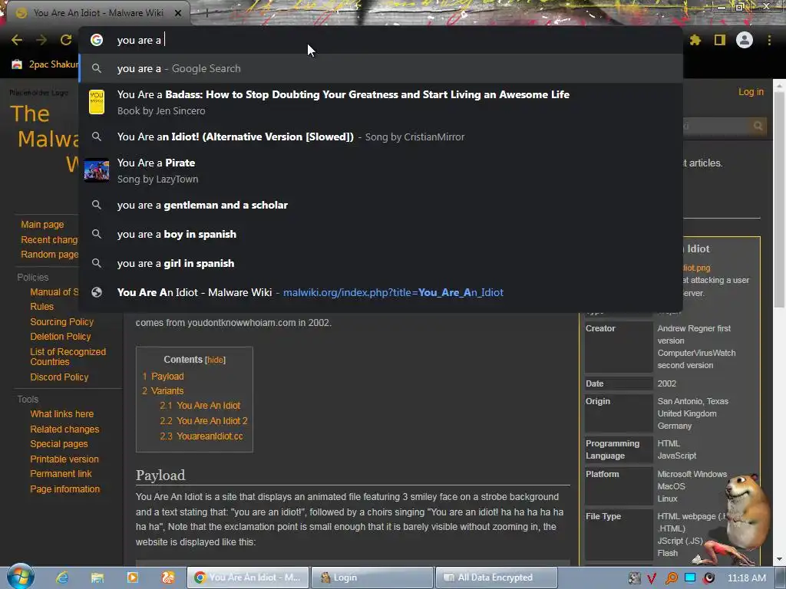Open the Recent changes sidebar link
The width and height of the screenshot is (786, 589).
pos(49,239)
